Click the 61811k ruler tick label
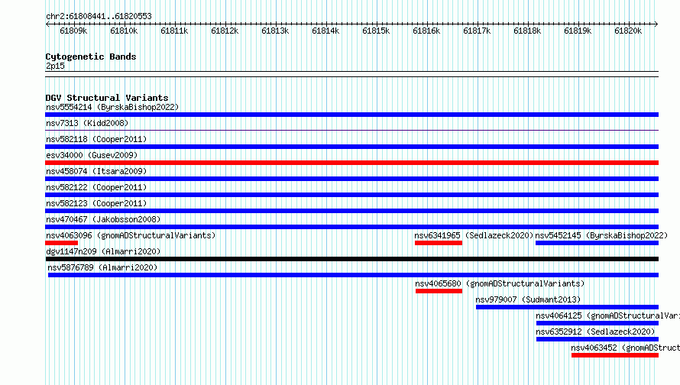The height and width of the screenshot is (385, 680). click(174, 31)
